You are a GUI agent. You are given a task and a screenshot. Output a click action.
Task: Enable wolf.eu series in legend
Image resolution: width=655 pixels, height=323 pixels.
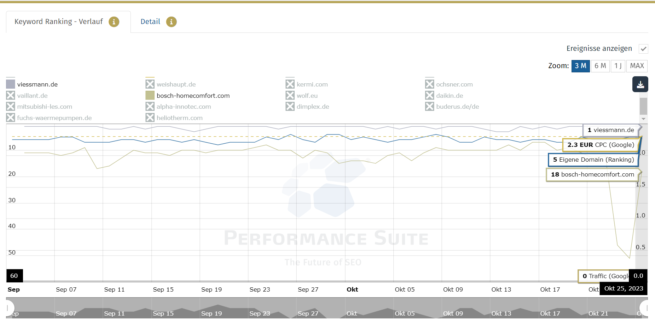point(290,95)
